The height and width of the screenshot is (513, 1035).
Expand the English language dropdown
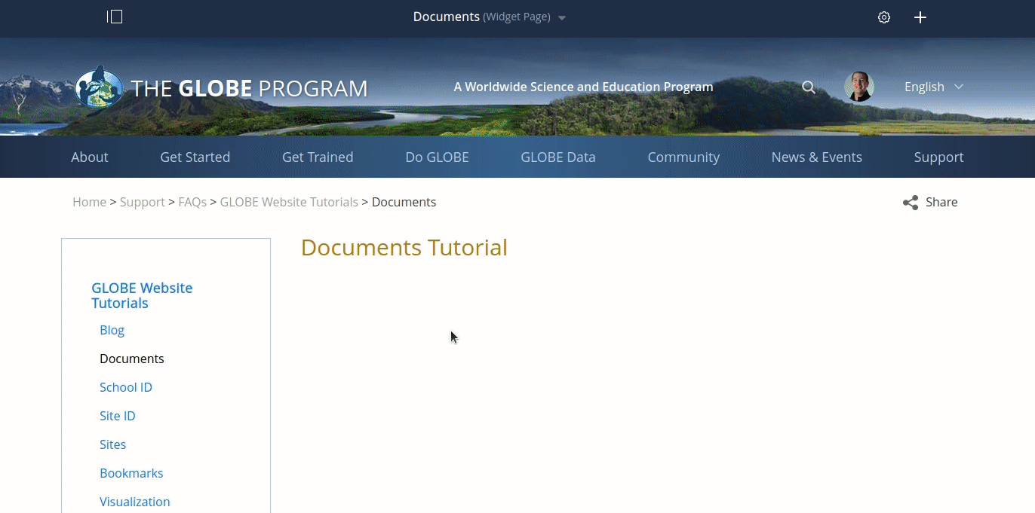point(934,87)
